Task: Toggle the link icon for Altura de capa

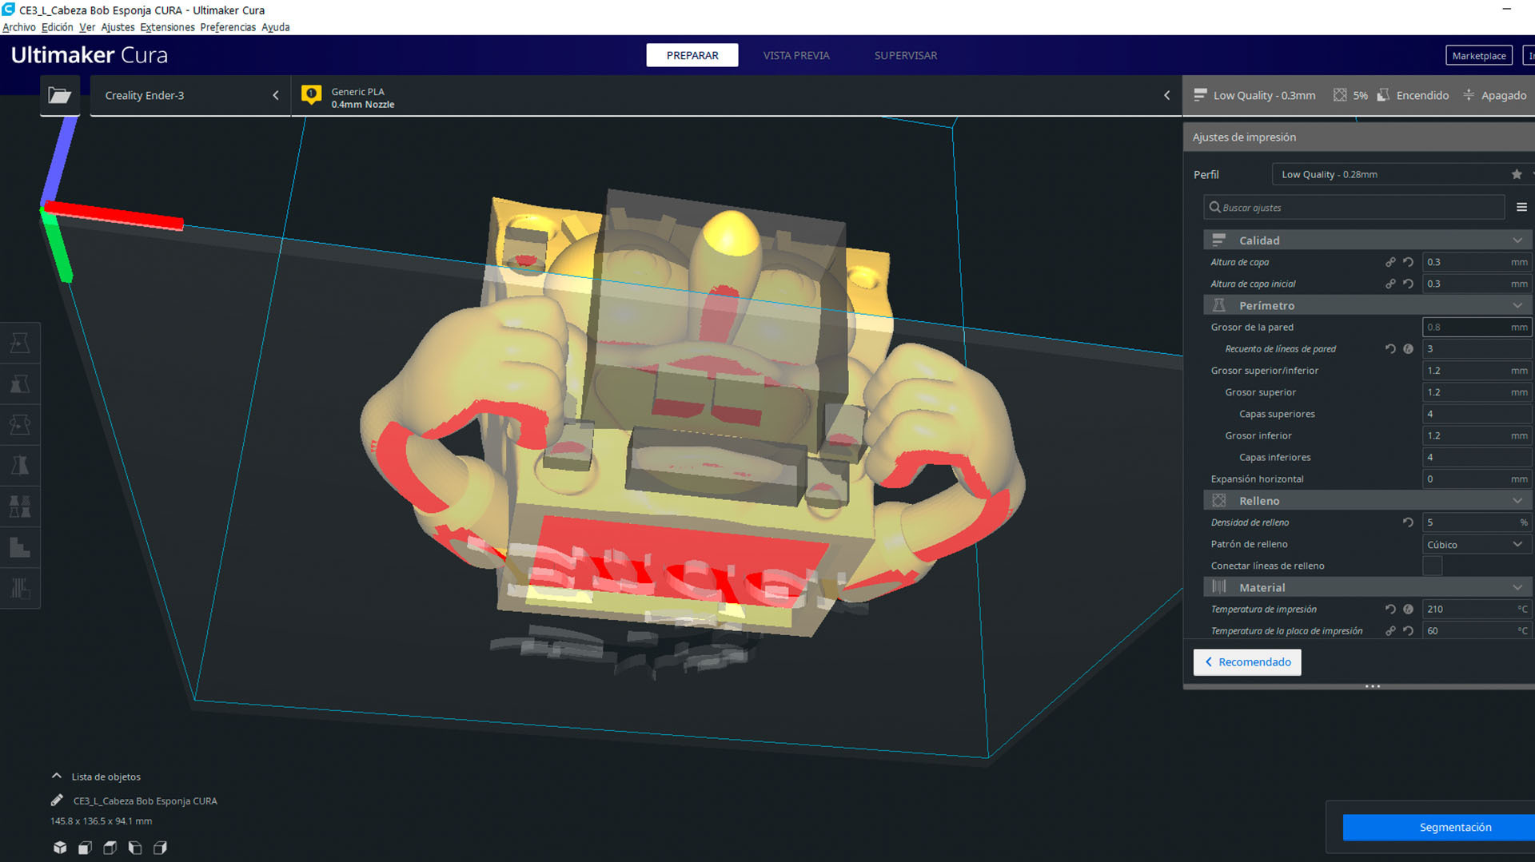Action: (1391, 261)
